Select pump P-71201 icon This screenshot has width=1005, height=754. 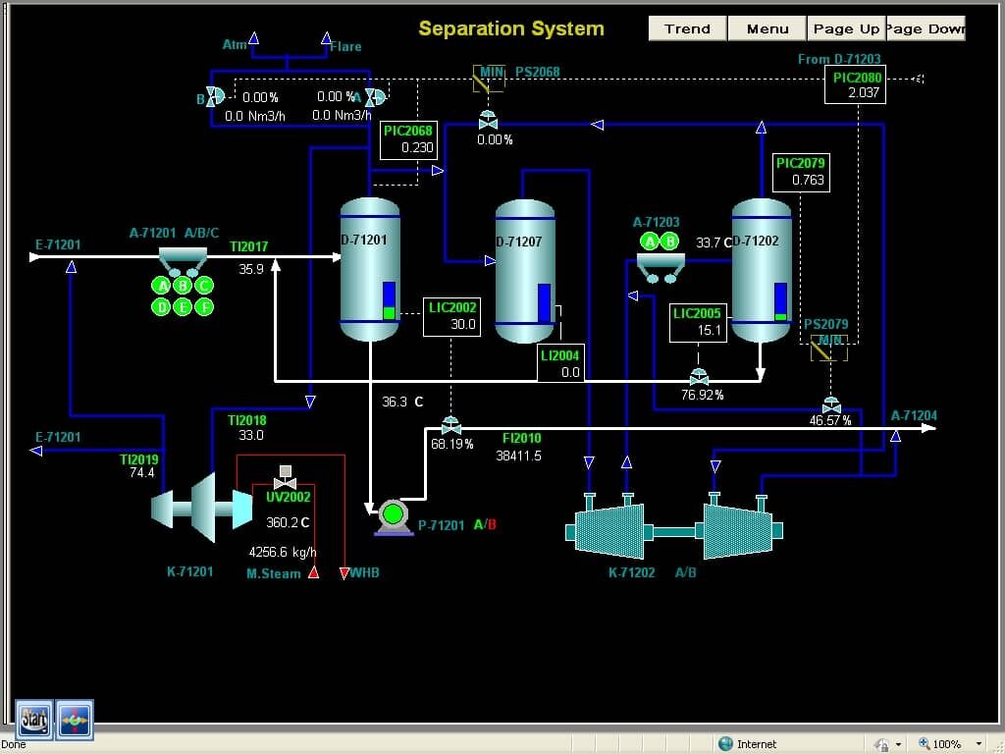click(x=393, y=516)
